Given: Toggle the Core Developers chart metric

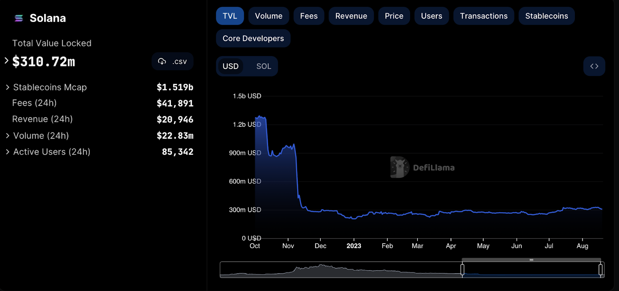Looking at the screenshot, I should pyautogui.click(x=253, y=38).
